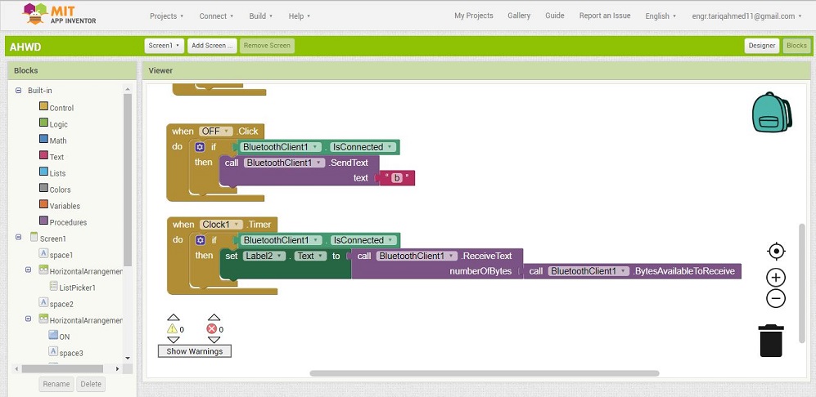Go to next warning with down arrow

(x=174, y=340)
